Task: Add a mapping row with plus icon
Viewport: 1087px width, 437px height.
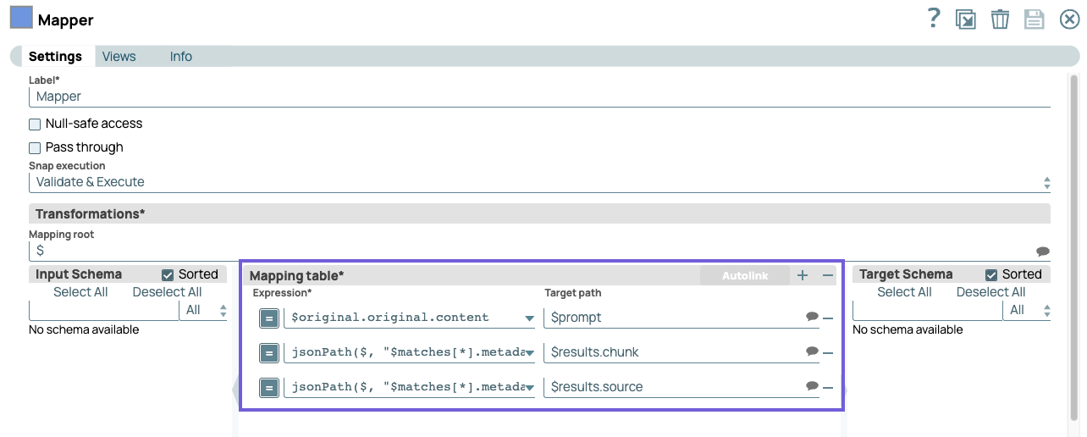Action: pos(803,275)
